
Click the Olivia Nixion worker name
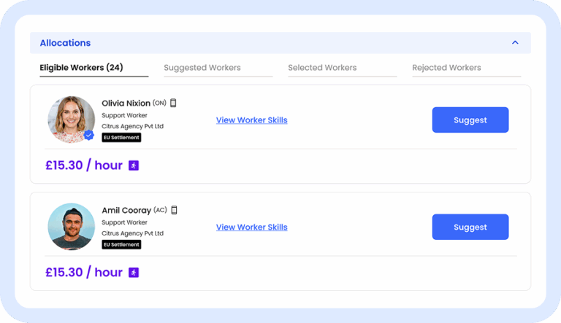[x=126, y=103]
